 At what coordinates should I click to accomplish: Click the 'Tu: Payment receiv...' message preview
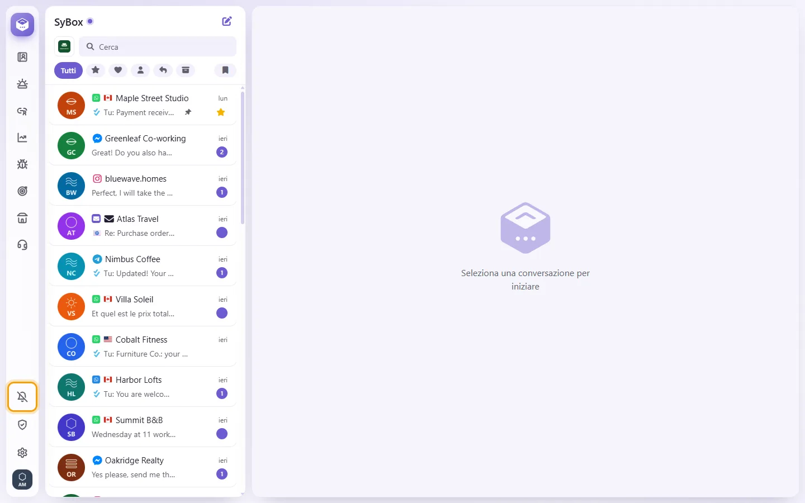[139, 112]
